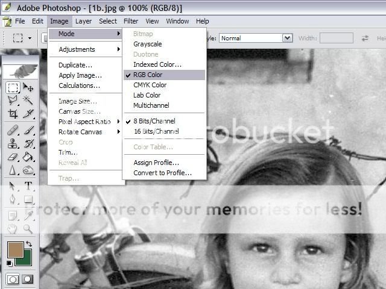Image resolution: width=386 pixels, height=289 pixels.
Task: Click the foreground color swatch
Action: (15, 249)
